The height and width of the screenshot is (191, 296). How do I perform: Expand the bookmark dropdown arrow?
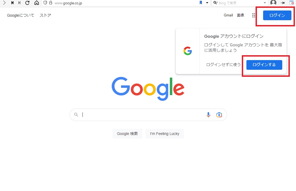pos(207,3)
